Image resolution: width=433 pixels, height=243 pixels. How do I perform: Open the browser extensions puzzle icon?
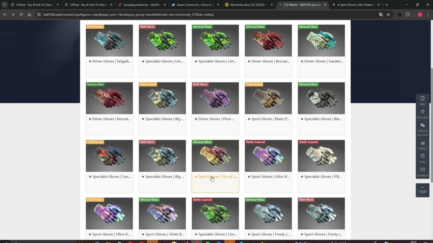click(x=408, y=15)
